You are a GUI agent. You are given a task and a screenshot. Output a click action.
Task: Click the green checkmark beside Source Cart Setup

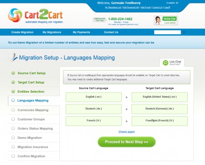(13, 73)
